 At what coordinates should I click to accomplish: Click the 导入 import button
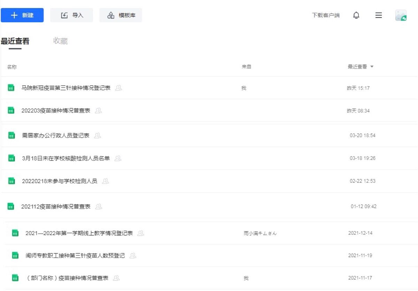[72, 15]
